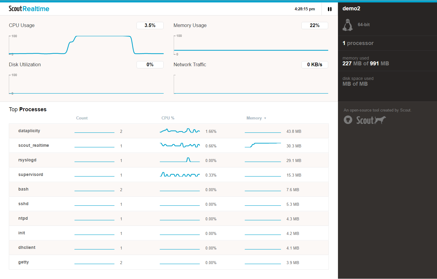Select the scout_realtime process name
Viewport: 437px width, 279px height.
(34, 145)
